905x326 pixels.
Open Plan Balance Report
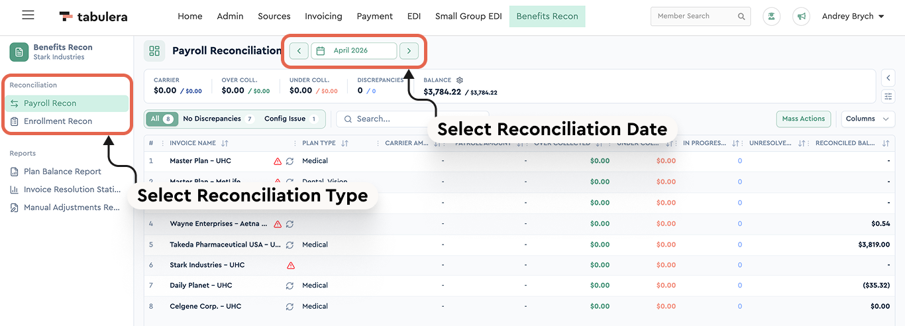click(x=62, y=172)
